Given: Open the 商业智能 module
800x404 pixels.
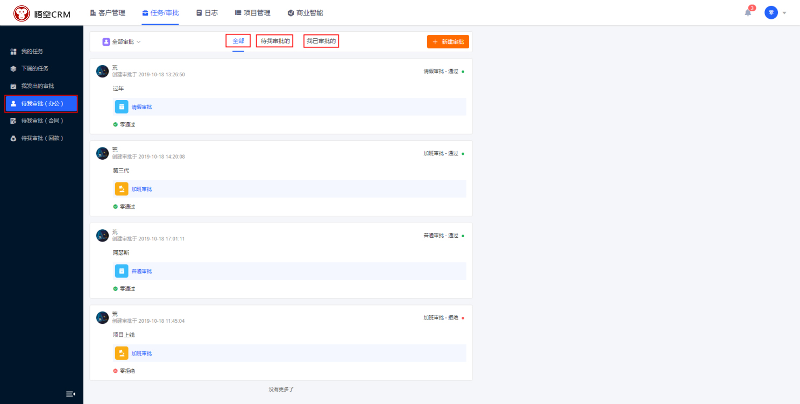Looking at the screenshot, I should [305, 13].
